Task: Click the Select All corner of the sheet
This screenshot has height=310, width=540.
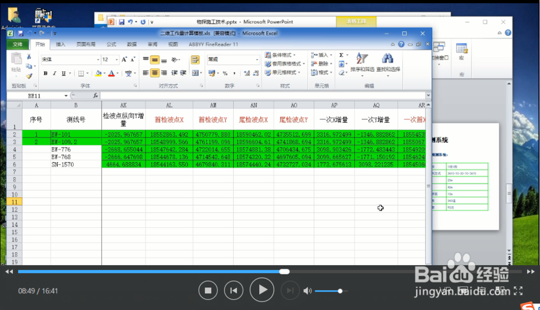Action: (15, 105)
